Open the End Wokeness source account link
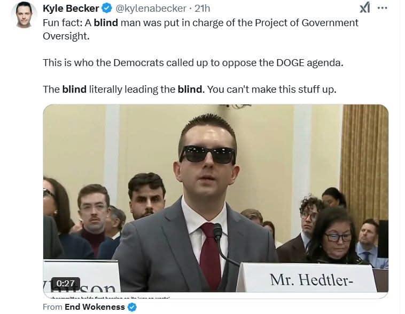This screenshot has width=405, height=314. (x=95, y=307)
